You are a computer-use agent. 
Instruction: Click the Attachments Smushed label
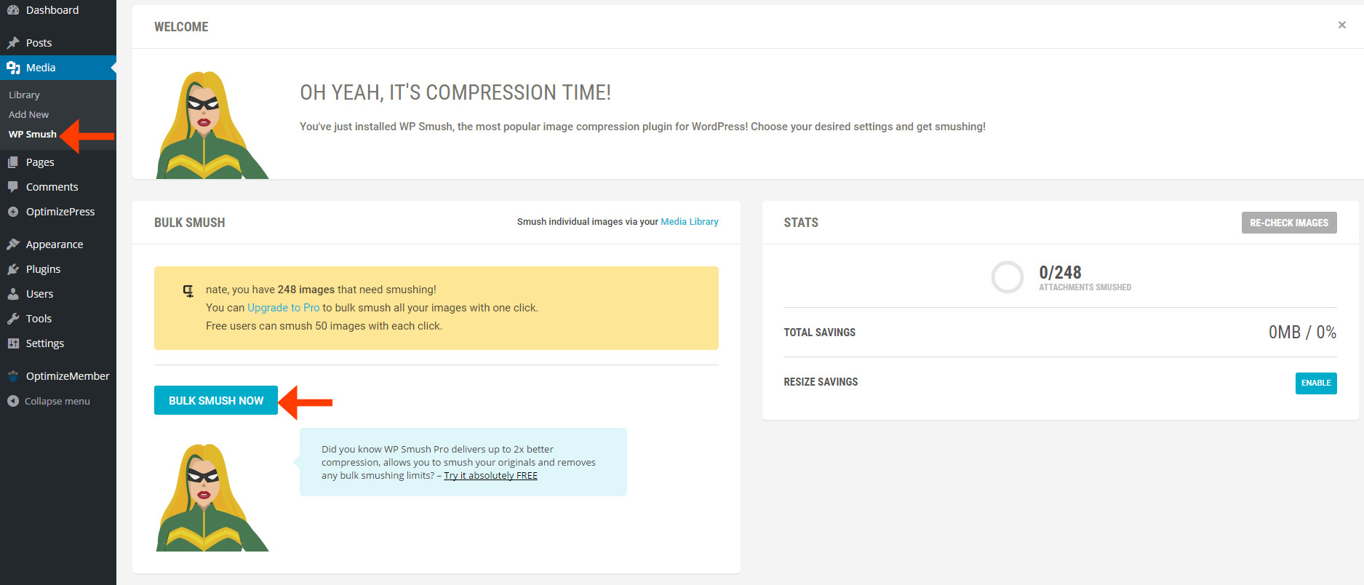(x=1085, y=287)
